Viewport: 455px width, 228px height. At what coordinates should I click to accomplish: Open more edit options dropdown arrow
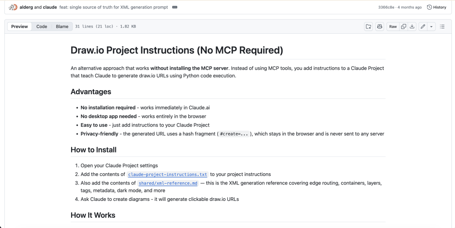point(431,26)
